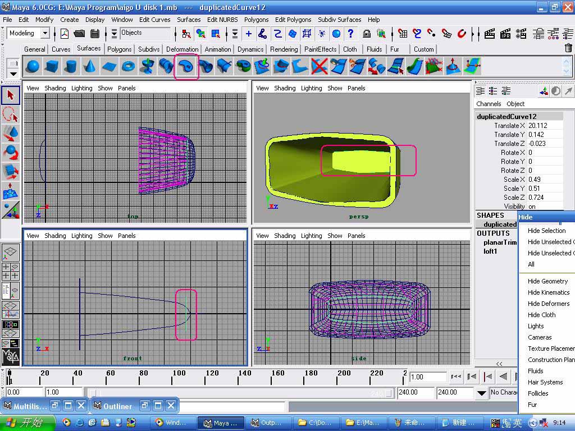
Task: Click the Open Scene folder icon
Action: pos(79,34)
